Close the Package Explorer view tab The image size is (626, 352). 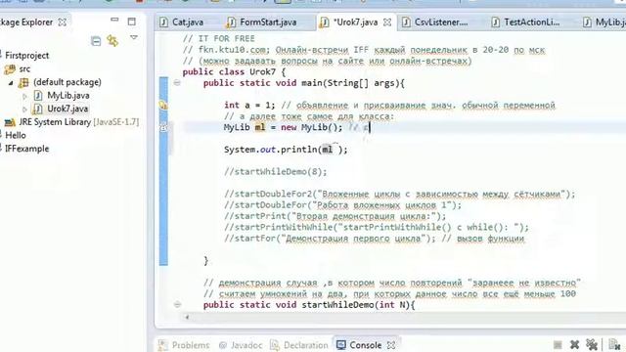tap(63, 22)
